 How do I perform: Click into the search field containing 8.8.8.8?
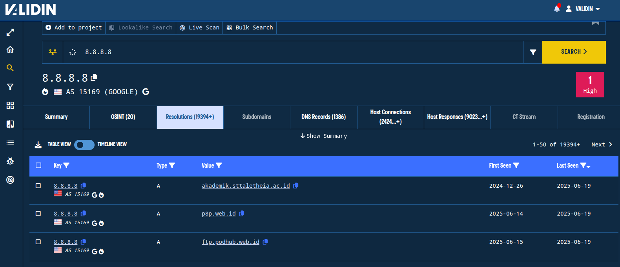coord(293,52)
